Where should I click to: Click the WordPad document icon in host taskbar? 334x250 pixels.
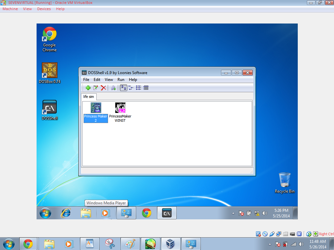click(90, 244)
